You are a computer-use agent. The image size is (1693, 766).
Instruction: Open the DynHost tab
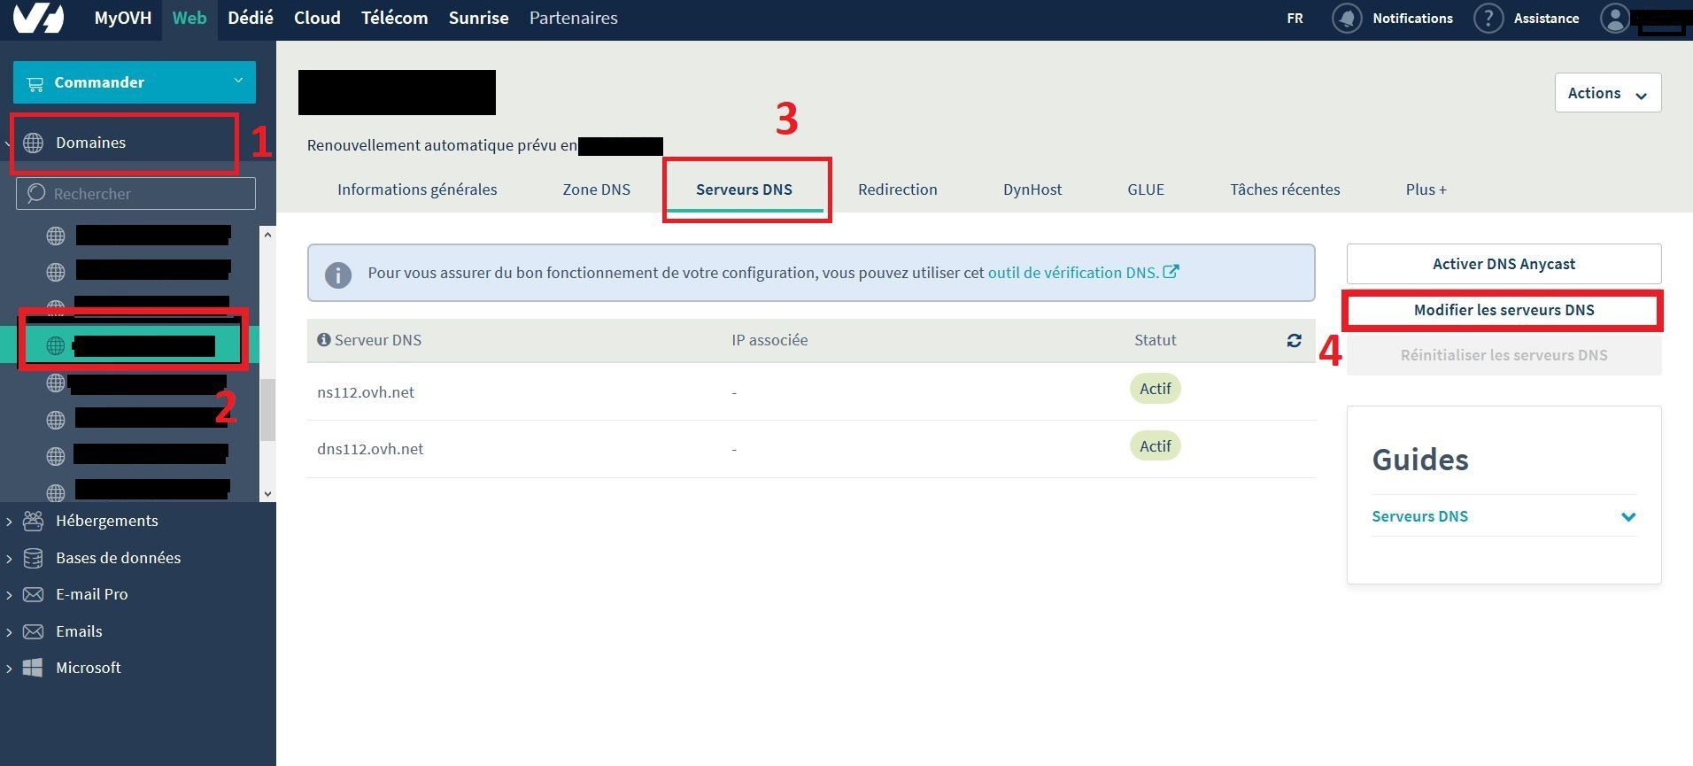(x=1032, y=190)
